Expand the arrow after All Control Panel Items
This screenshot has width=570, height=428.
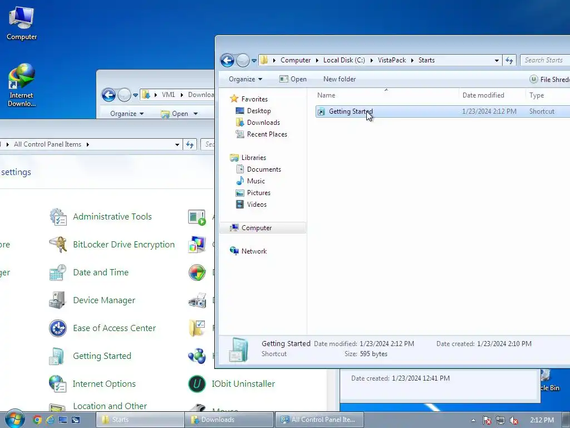[87, 144]
